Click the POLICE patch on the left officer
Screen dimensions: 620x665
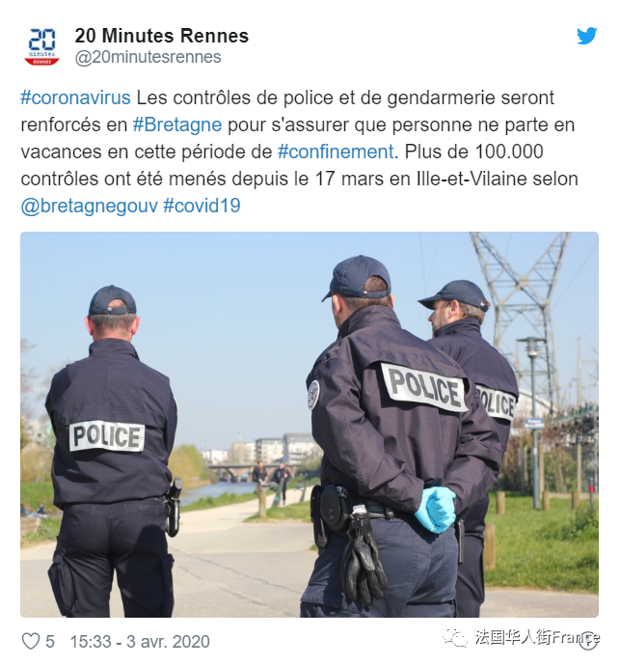(107, 436)
